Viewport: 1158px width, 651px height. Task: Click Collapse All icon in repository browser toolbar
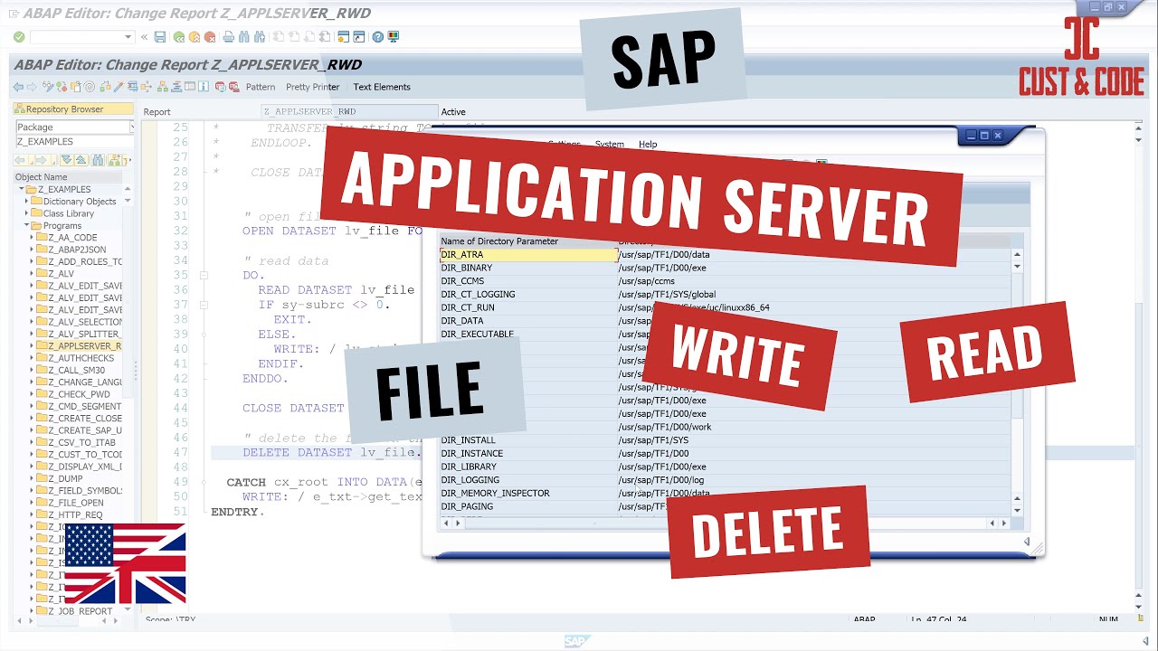tap(81, 160)
